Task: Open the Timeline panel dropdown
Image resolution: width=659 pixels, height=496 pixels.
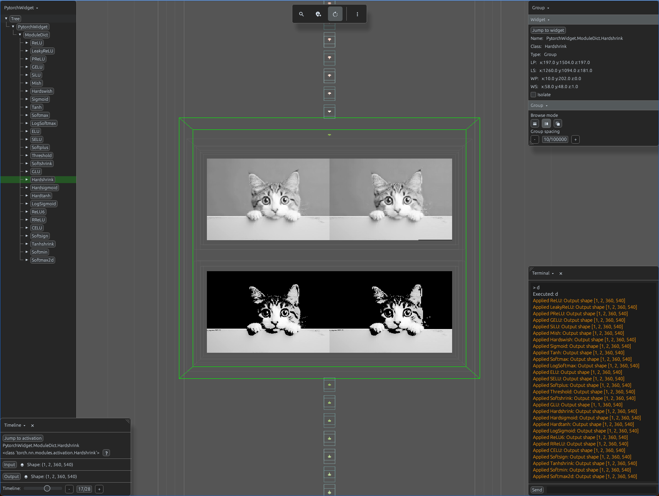Action: pos(15,425)
